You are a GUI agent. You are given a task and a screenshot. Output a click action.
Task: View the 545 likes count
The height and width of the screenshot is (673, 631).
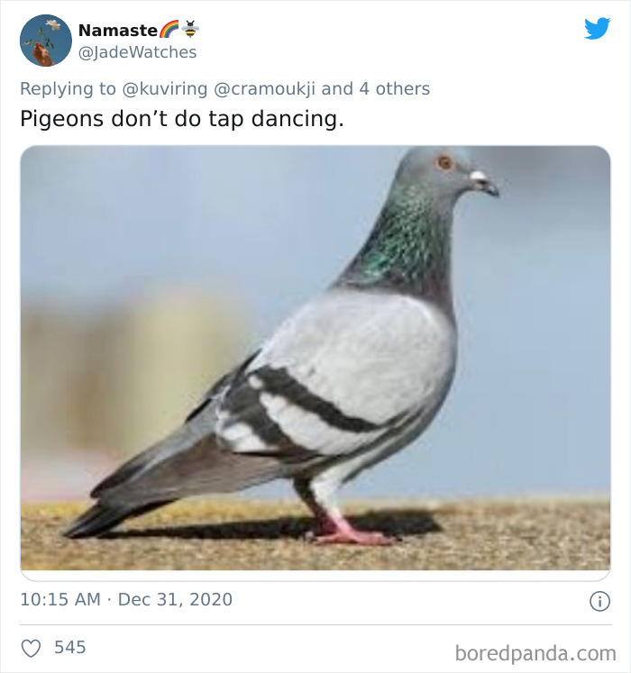click(70, 647)
